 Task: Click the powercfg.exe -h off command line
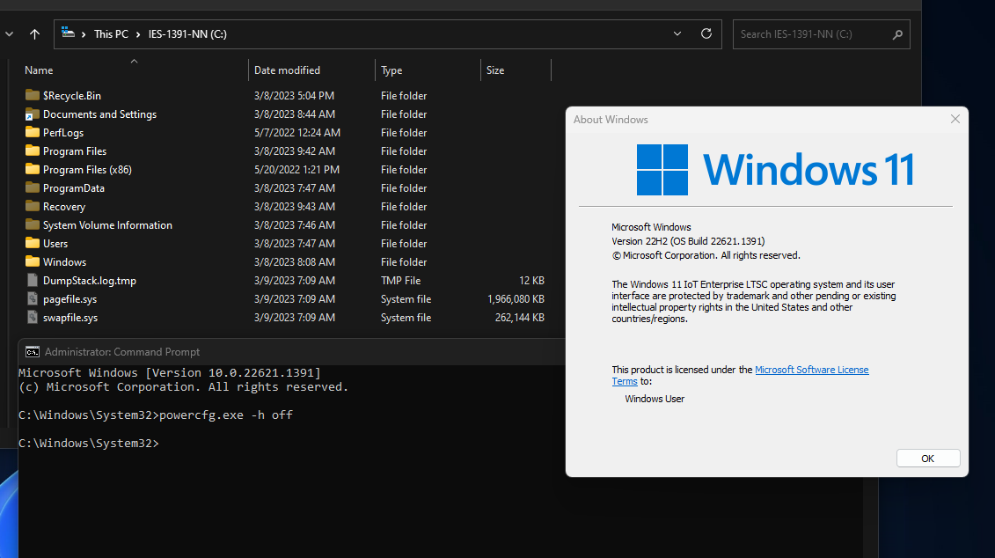point(156,415)
